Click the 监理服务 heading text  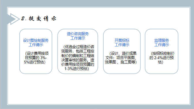click(x=162, y=40)
